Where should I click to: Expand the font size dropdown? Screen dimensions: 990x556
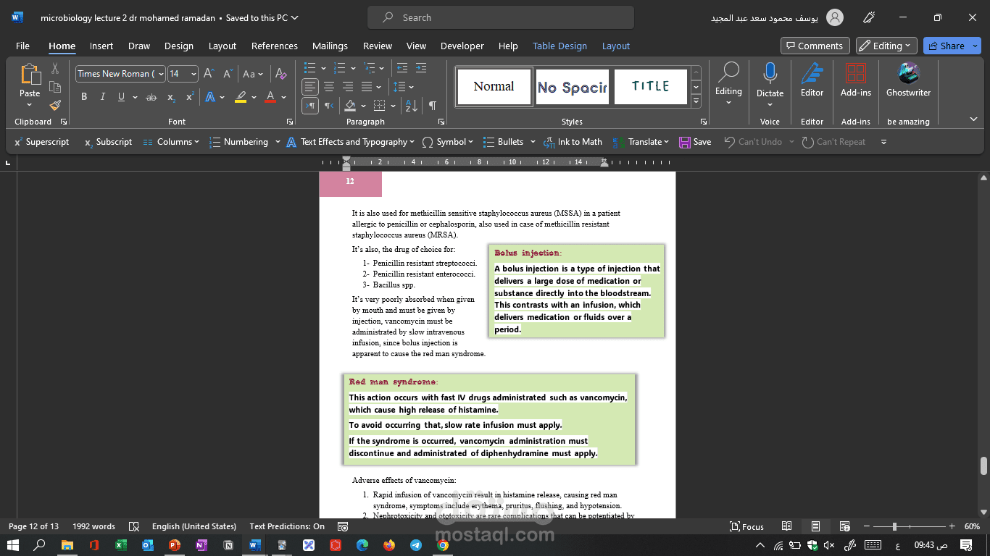pyautogui.click(x=194, y=74)
